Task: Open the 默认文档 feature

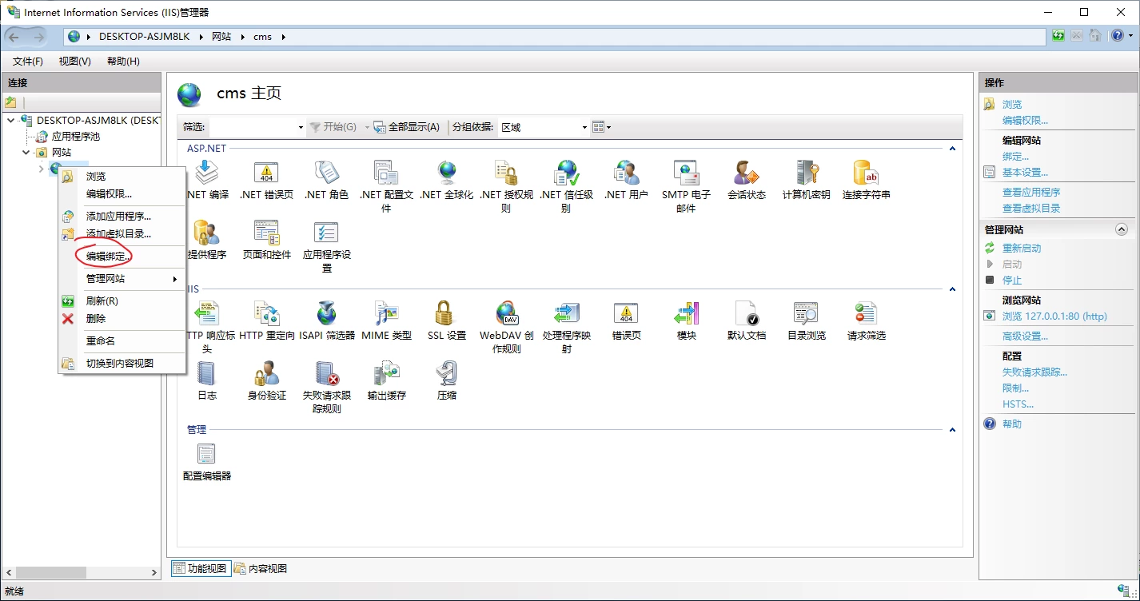Action: pos(746,320)
